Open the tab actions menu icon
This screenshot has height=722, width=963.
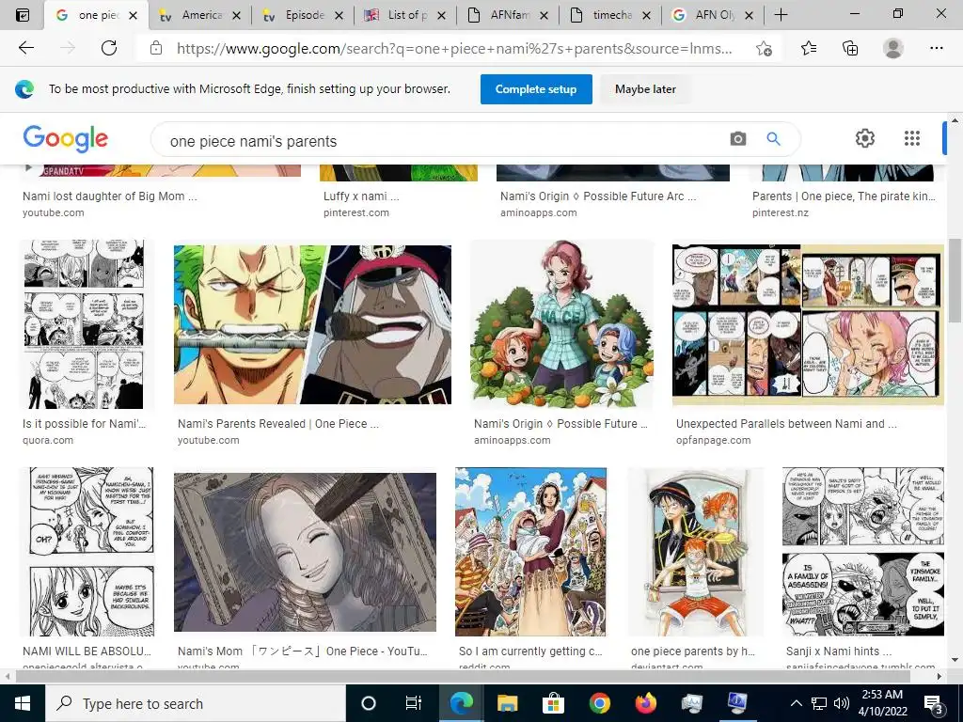coord(22,15)
